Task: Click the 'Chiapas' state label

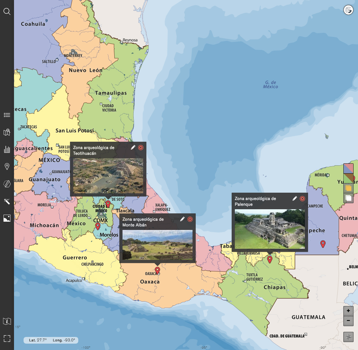Action: (x=275, y=287)
